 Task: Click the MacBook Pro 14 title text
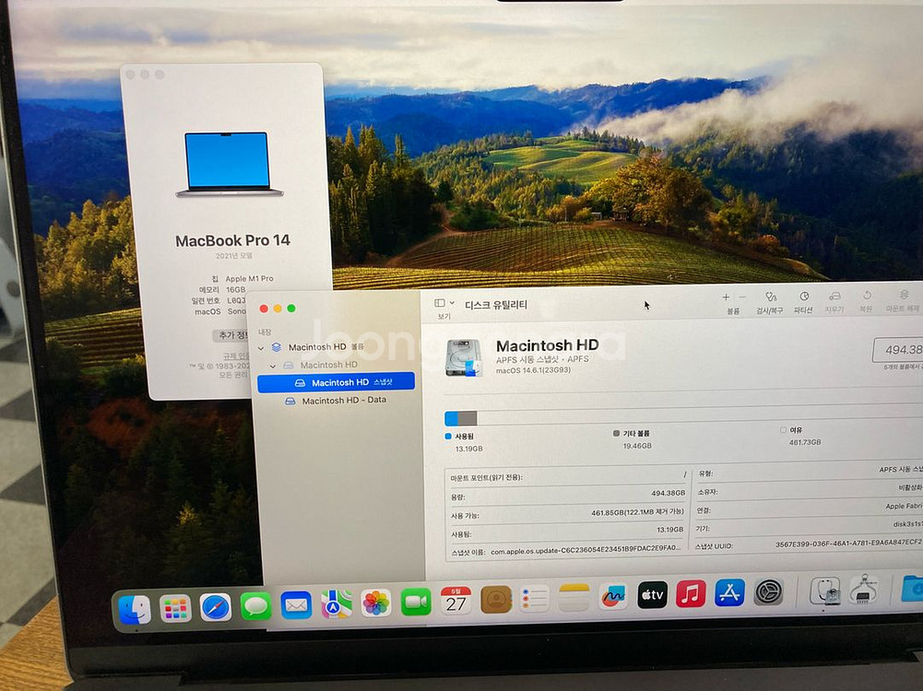(x=232, y=240)
